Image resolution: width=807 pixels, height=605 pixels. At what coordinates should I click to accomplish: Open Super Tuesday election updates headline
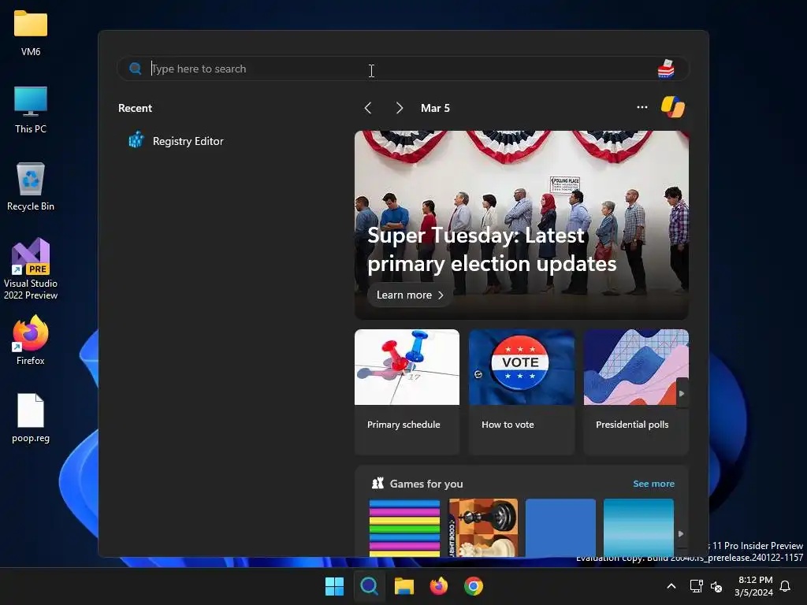click(x=492, y=250)
